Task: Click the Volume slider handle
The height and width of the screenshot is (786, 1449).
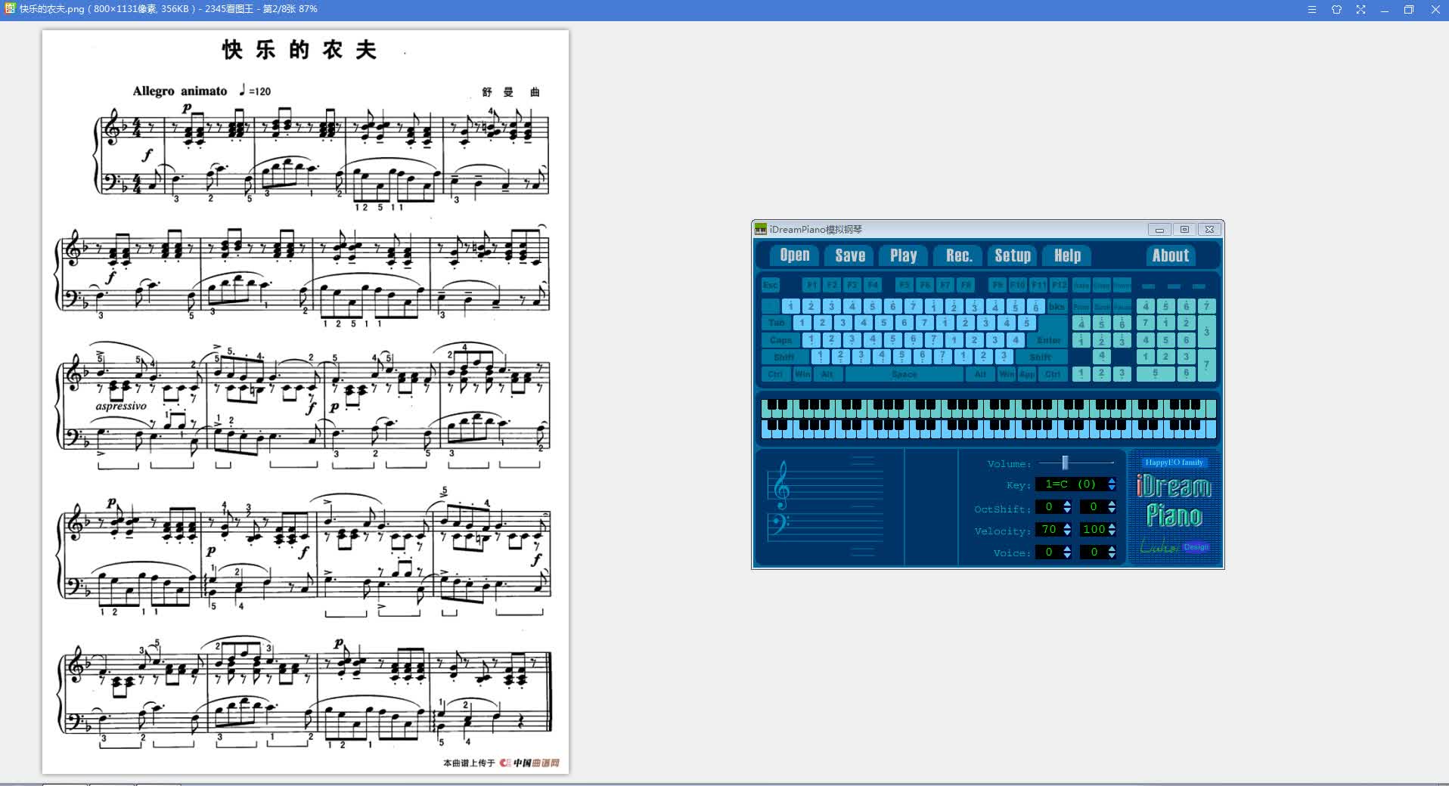Action: point(1066,463)
